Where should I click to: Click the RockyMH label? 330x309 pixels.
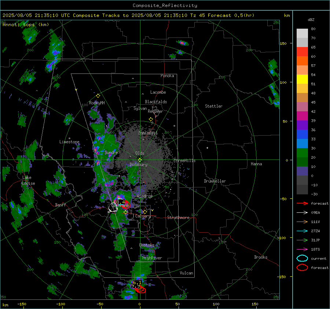[97, 103]
